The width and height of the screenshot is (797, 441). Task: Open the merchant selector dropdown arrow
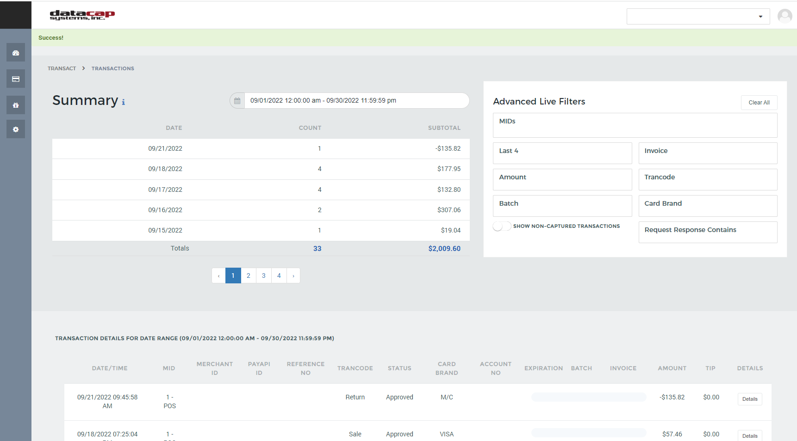(760, 16)
